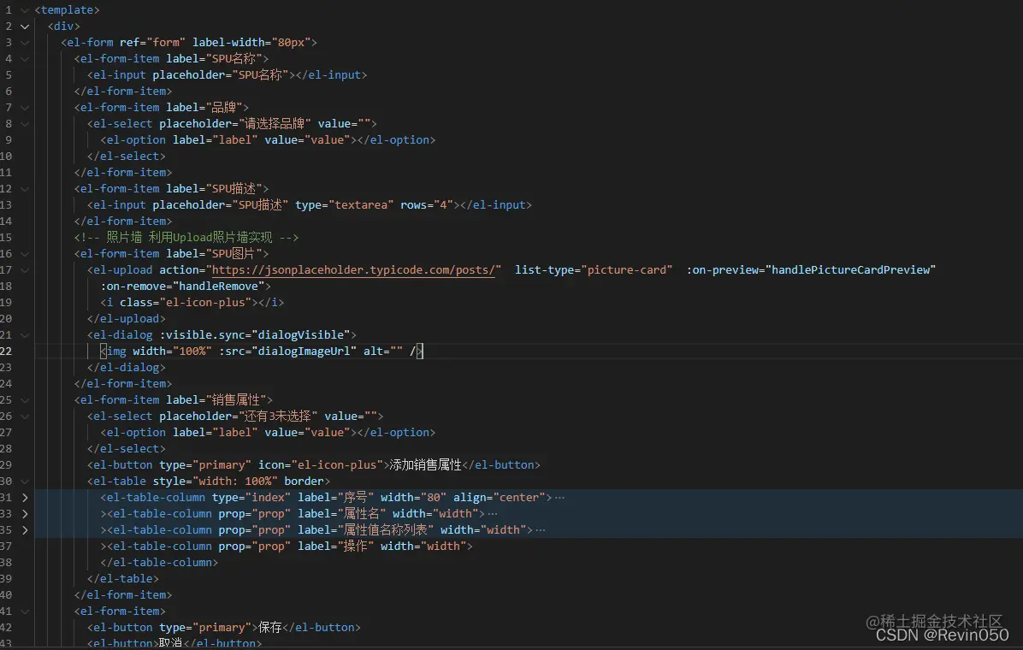Click the comment text 照片墙 利用Upload照片墙实现
The width and height of the screenshot is (1023, 650).
point(189,238)
